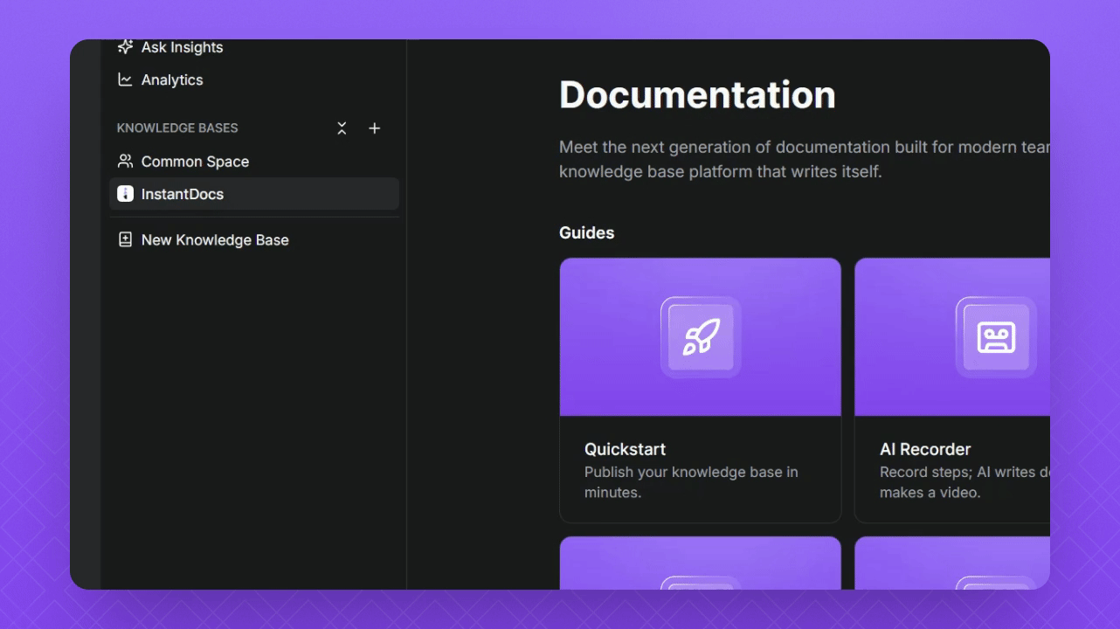Image resolution: width=1120 pixels, height=629 pixels.
Task: Open the InstantDocs knowledge base
Action: pyautogui.click(x=253, y=194)
